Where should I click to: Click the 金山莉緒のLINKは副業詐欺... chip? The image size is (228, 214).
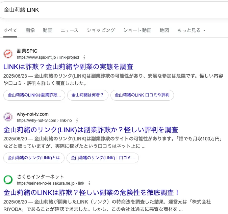coord(34,95)
